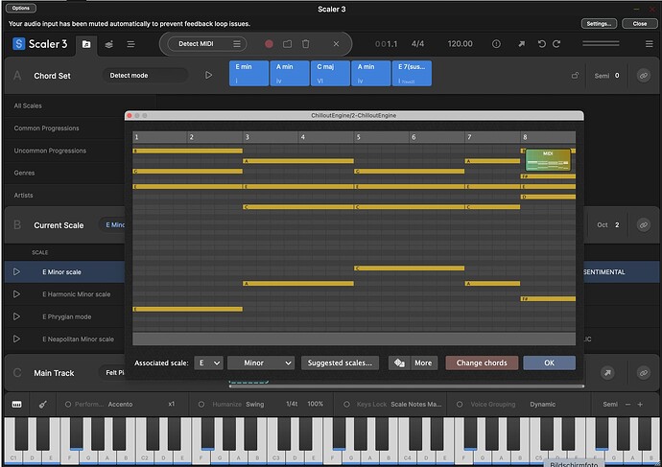Open the 1/4t swing division dropdown
Image resolution: width=662 pixels, height=467 pixels.
[x=292, y=404]
